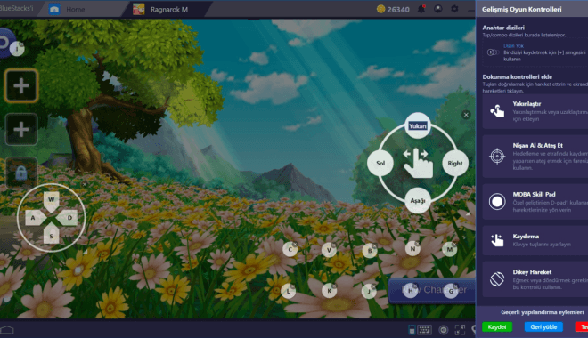Click the highlighted plus character slot

point(21,85)
